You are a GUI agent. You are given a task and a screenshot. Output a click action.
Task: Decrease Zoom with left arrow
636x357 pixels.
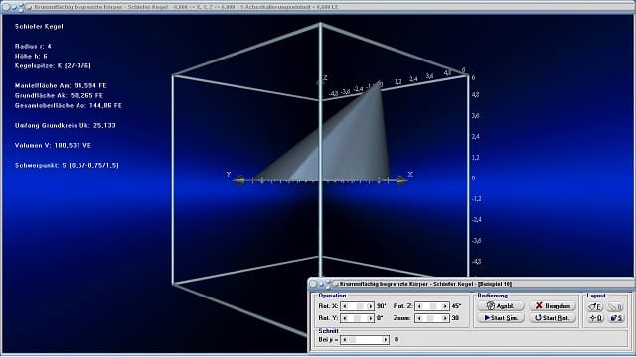[419, 318]
